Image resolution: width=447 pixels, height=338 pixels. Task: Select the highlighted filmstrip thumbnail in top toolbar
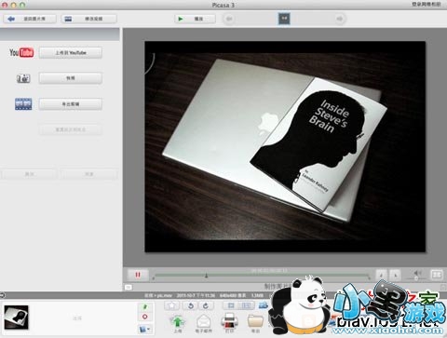coord(284,19)
